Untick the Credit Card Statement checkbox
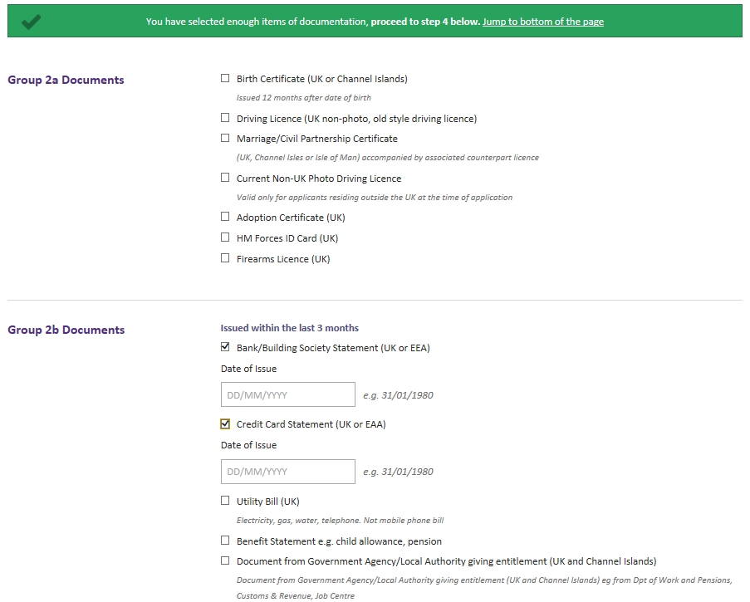The height and width of the screenshot is (602, 750). 225,423
